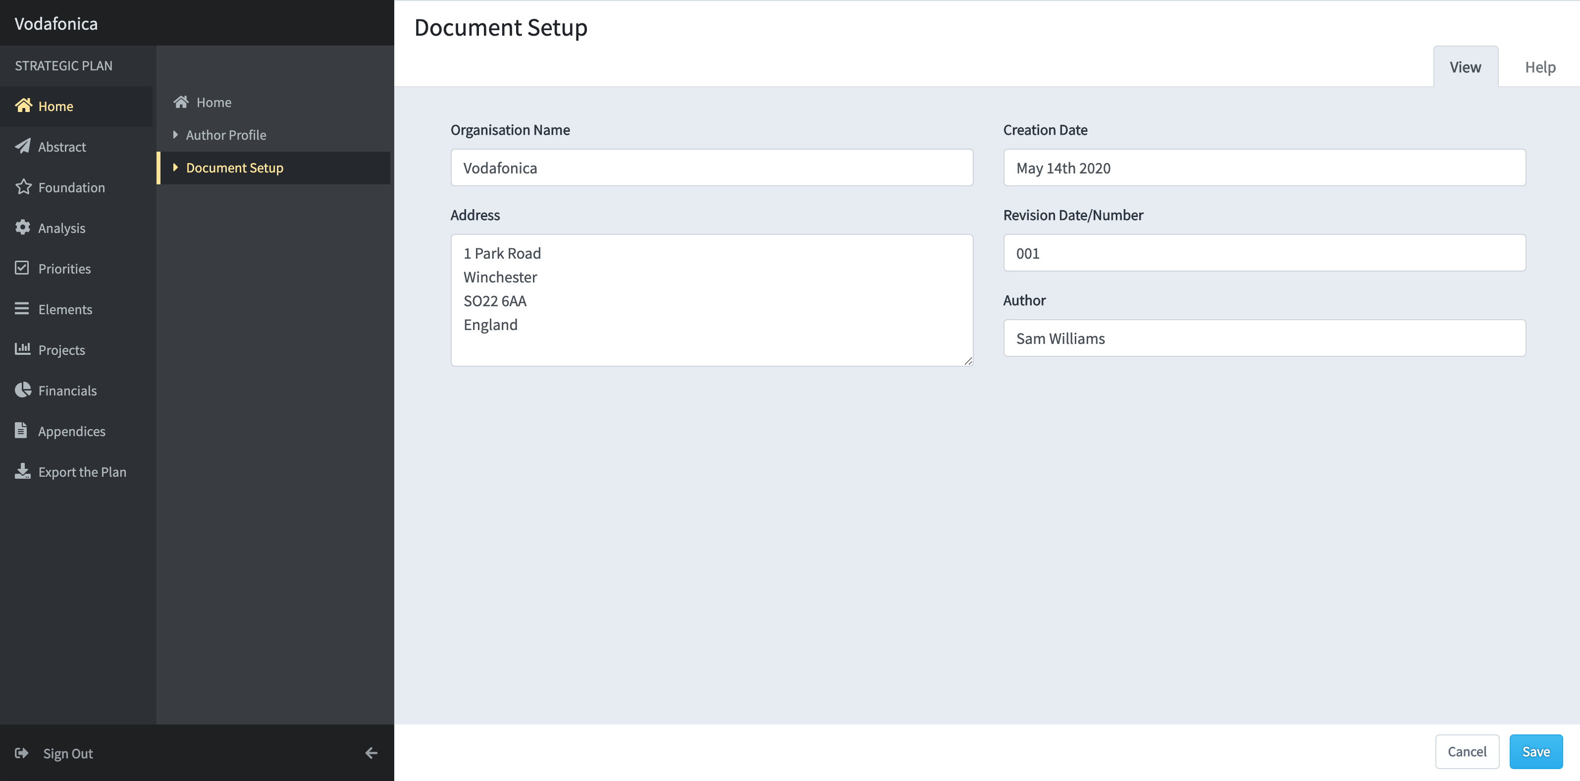Screen dimensions: 1580x781
Task: Click the Save button
Action: click(1535, 751)
